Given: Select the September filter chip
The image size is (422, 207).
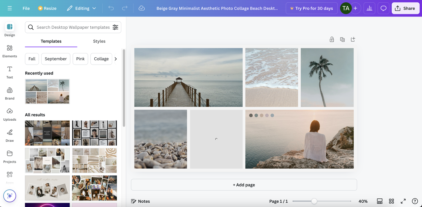Looking at the screenshot, I should coord(56,59).
